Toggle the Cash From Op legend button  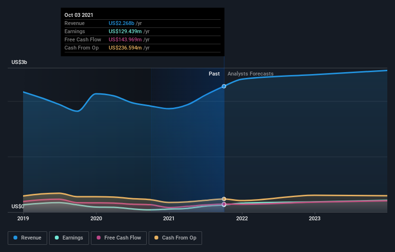pyautogui.click(x=175, y=238)
